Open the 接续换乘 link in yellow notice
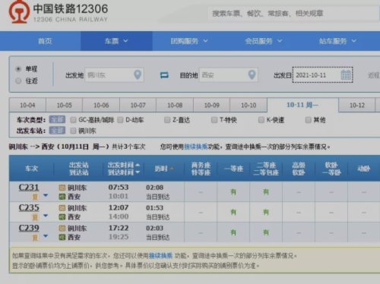Screen dimensions: 380x284 160,256
